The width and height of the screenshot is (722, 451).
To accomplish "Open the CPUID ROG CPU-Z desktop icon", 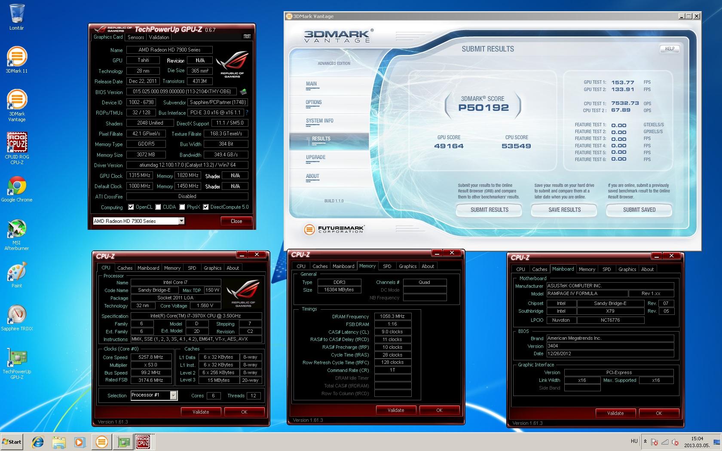I will [17, 148].
